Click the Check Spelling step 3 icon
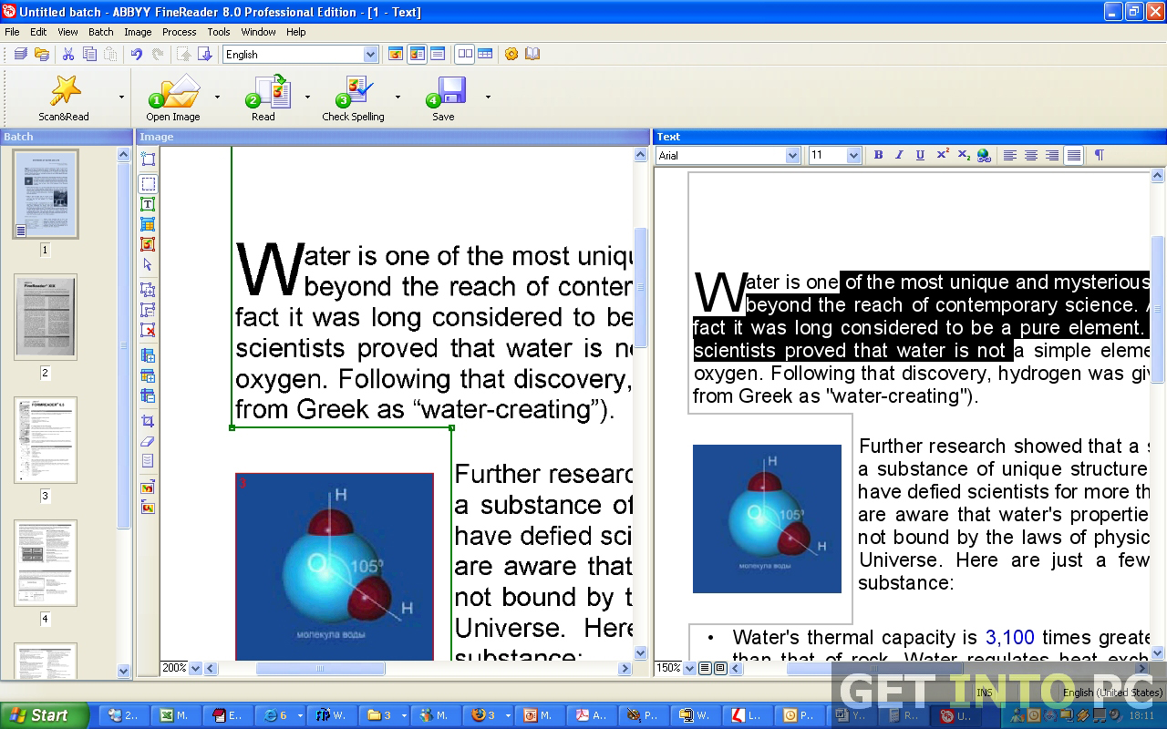Viewport: 1167px width, 729px height. pos(354,92)
